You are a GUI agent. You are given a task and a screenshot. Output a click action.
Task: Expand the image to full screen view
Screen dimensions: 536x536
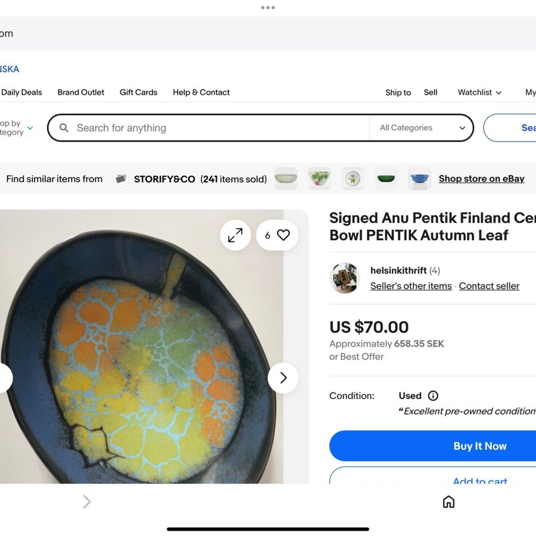(x=235, y=235)
